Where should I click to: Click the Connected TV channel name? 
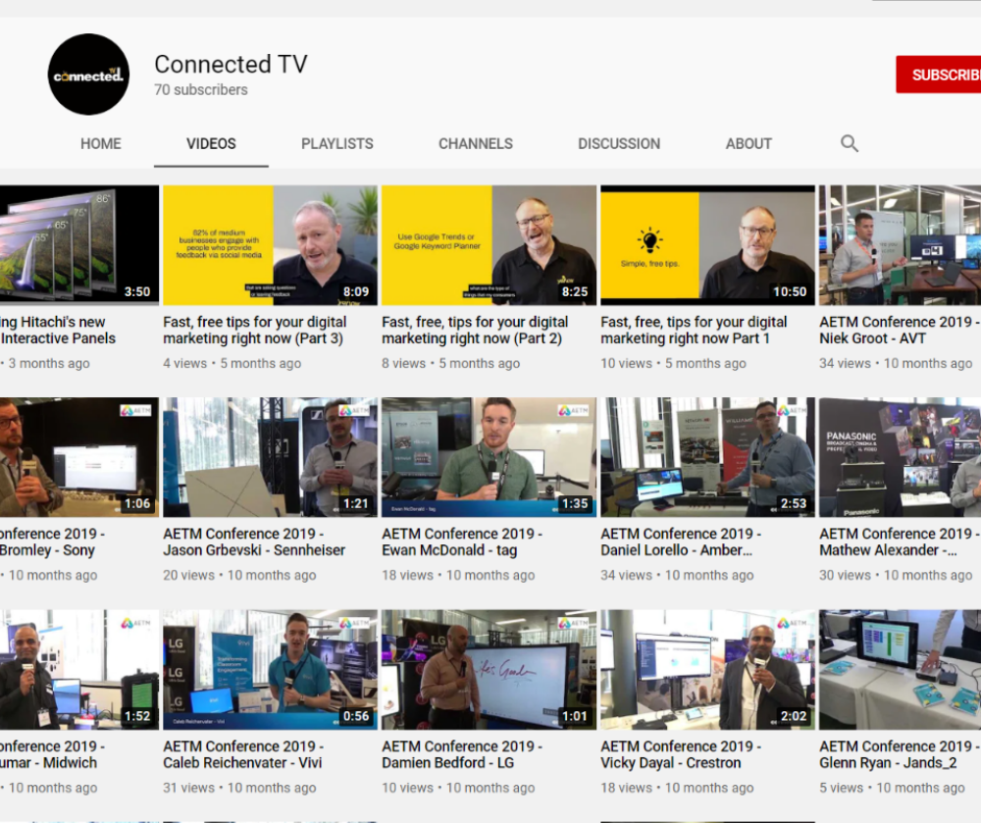click(x=231, y=65)
